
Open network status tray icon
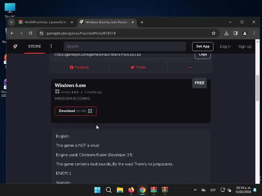223,190
